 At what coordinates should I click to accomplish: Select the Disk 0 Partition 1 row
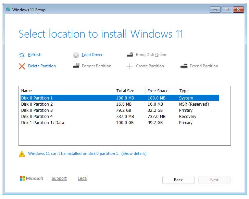point(120,98)
